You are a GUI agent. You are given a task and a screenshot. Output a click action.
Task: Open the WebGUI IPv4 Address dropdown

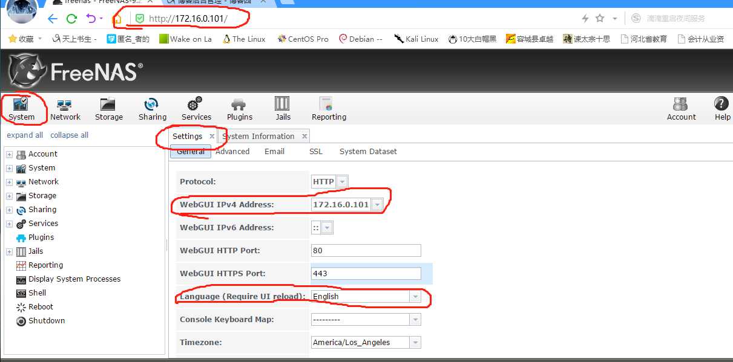click(x=377, y=205)
